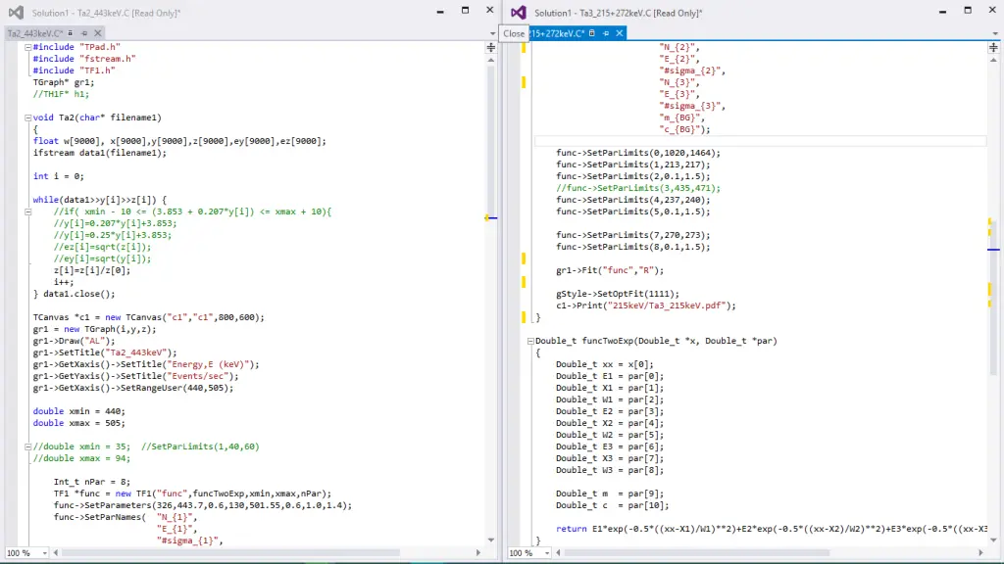Viewport: 1004px width, 564px height.
Task: Open document list dropdown in right window
Action: (994, 34)
